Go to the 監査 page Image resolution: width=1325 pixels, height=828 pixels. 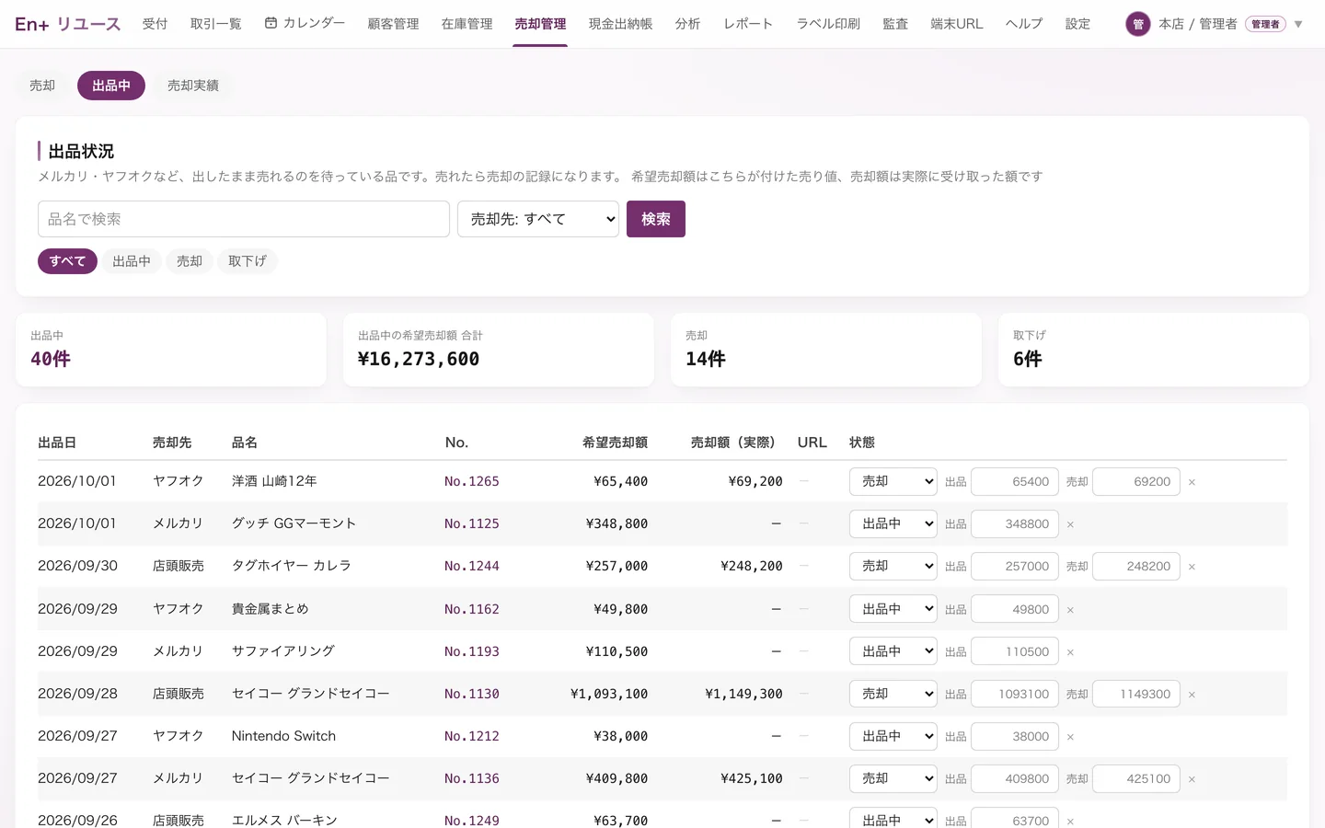(x=895, y=24)
